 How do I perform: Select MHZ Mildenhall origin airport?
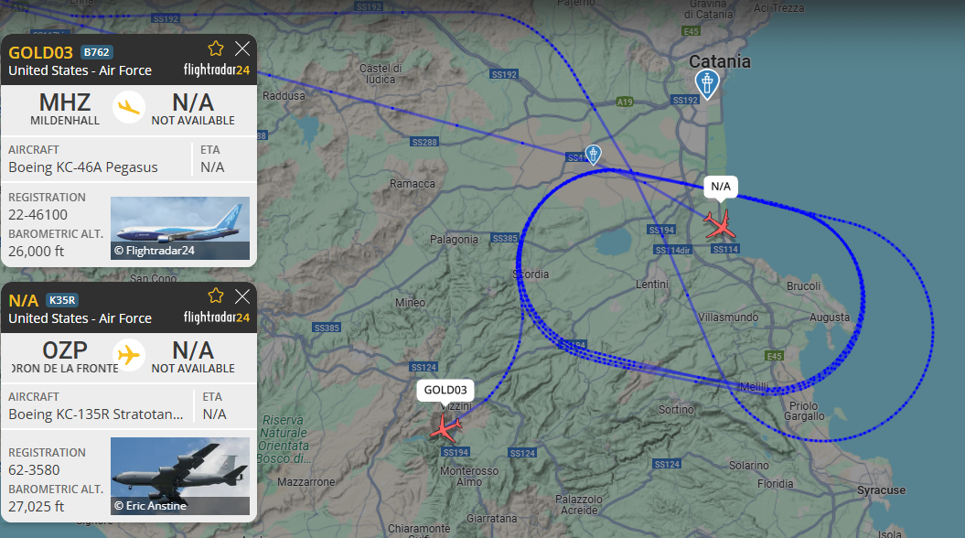pyautogui.click(x=65, y=108)
